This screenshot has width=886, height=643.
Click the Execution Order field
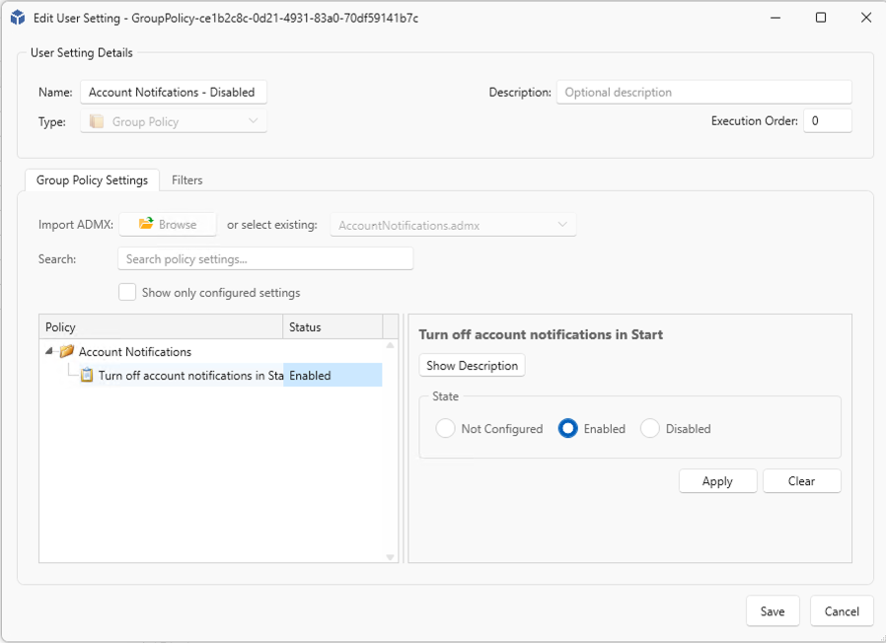(826, 121)
